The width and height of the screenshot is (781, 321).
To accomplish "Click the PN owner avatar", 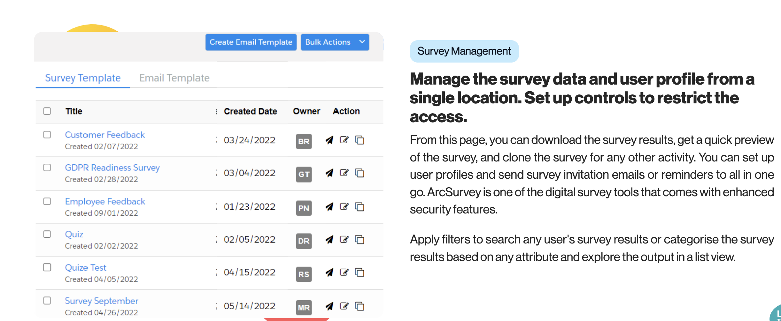I will pos(304,208).
